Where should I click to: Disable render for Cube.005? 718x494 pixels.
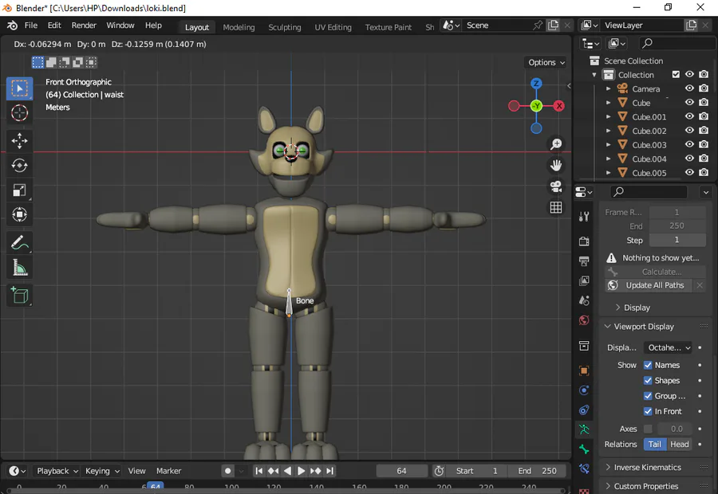point(704,172)
